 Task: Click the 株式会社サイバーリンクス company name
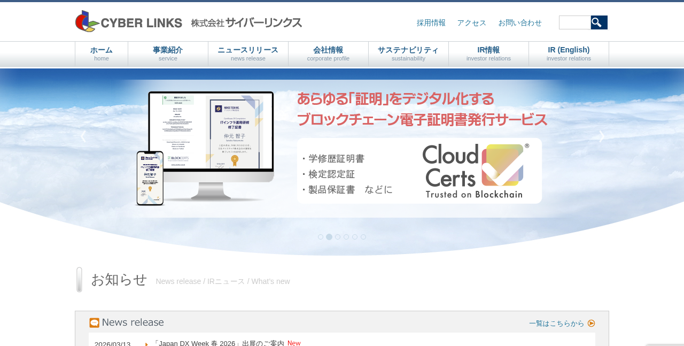pos(246,22)
